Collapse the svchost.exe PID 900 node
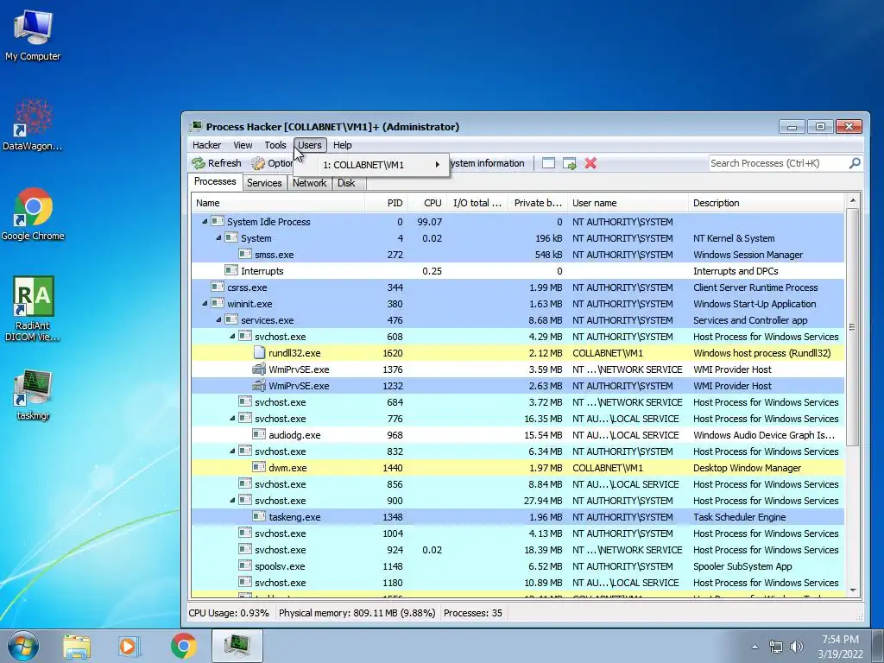Image resolution: width=884 pixels, height=663 pixels. pos(232,500)
